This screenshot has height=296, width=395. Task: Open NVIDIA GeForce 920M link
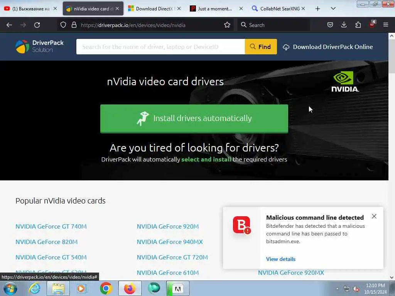pos(168,227)
